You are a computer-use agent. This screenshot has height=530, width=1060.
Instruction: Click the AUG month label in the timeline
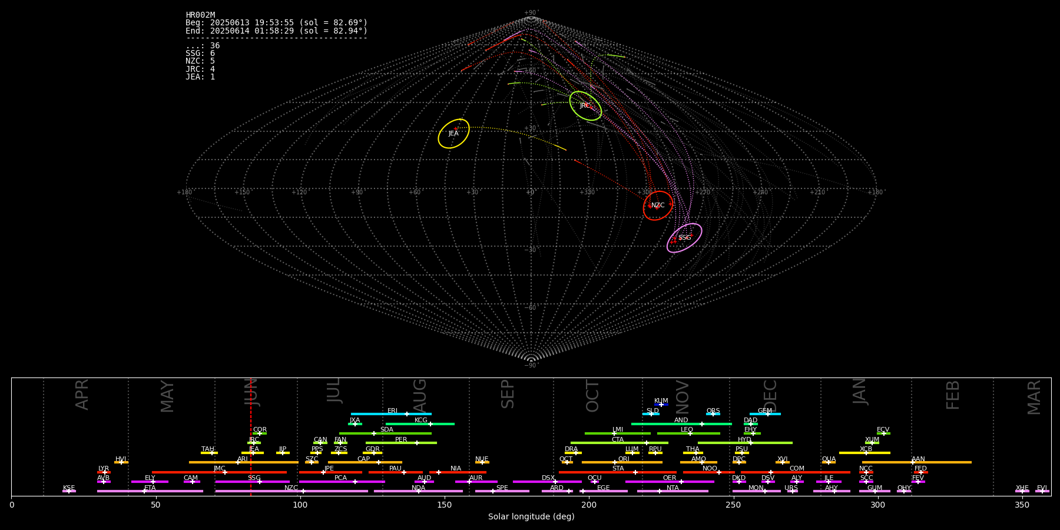click(420, 395)
